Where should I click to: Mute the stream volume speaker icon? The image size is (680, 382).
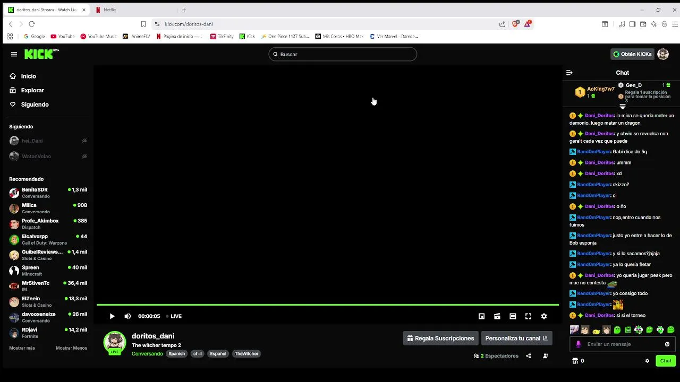(x=127, y=316)
